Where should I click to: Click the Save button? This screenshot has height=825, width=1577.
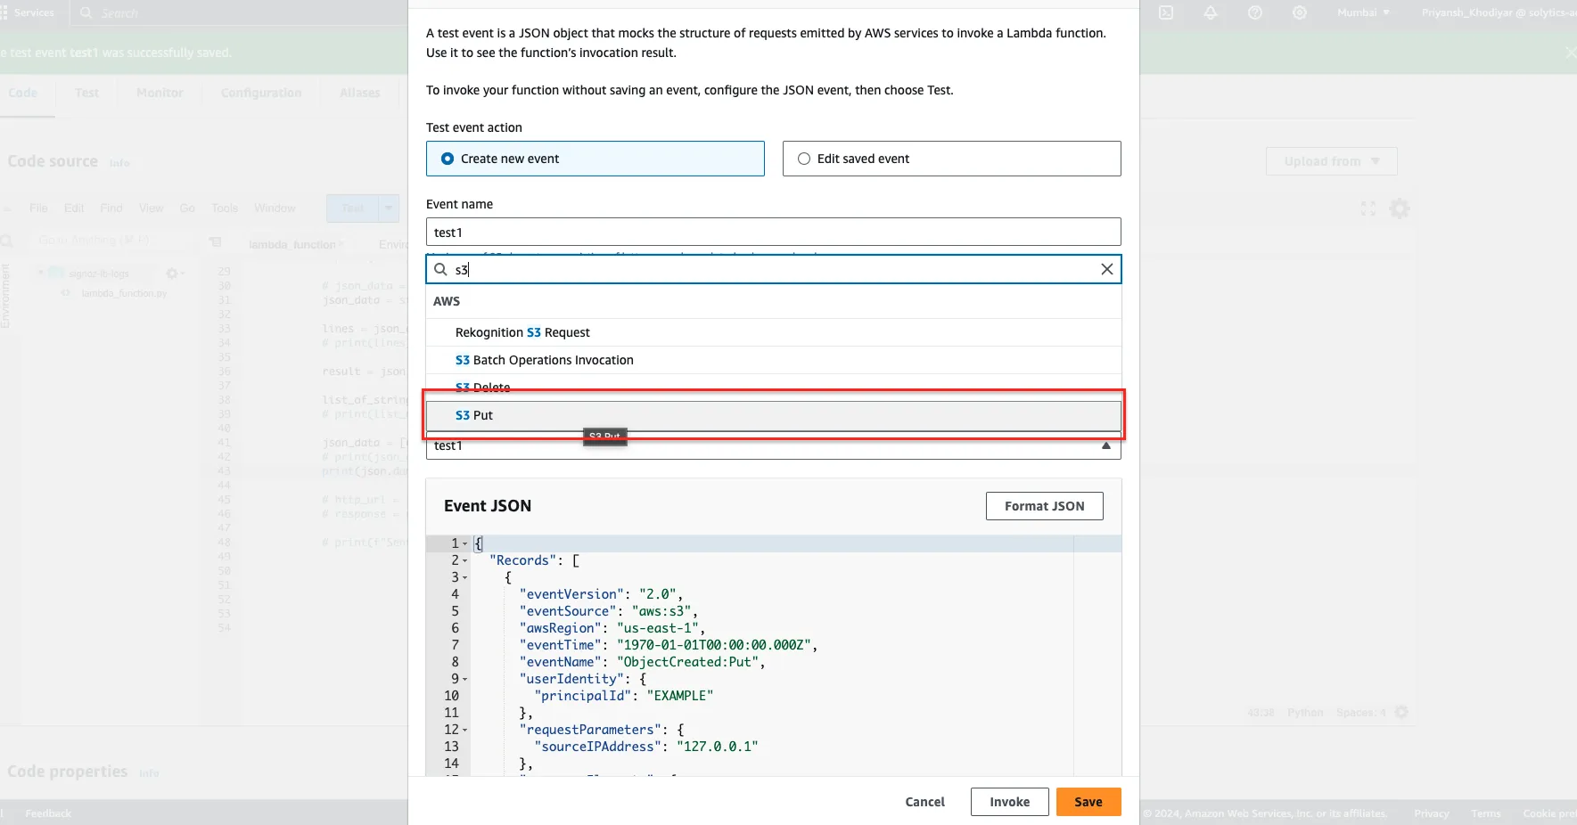1088,802
